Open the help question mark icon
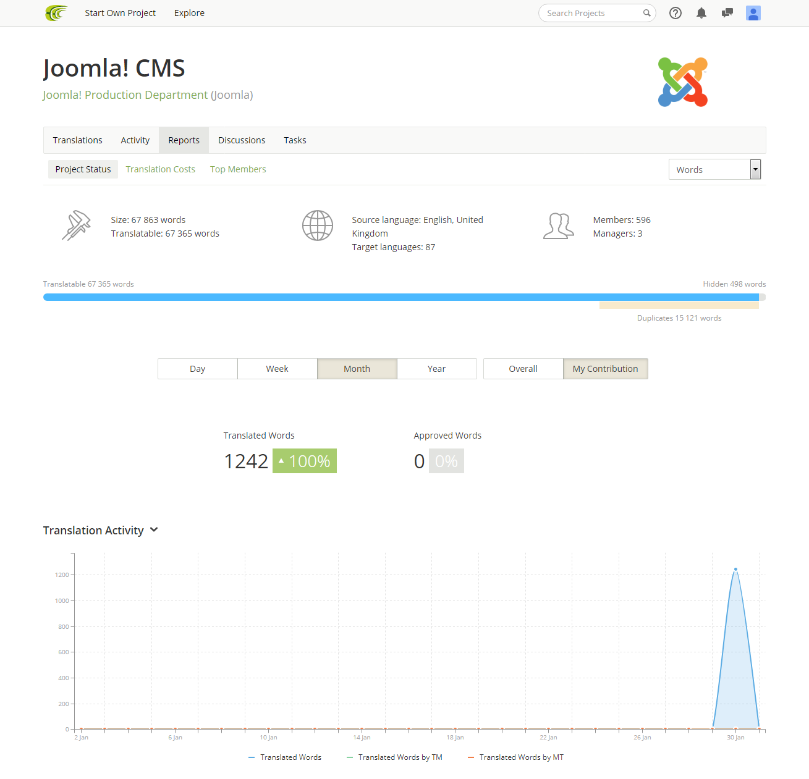This screenshot has height=779, width=809. coord(676,13)
